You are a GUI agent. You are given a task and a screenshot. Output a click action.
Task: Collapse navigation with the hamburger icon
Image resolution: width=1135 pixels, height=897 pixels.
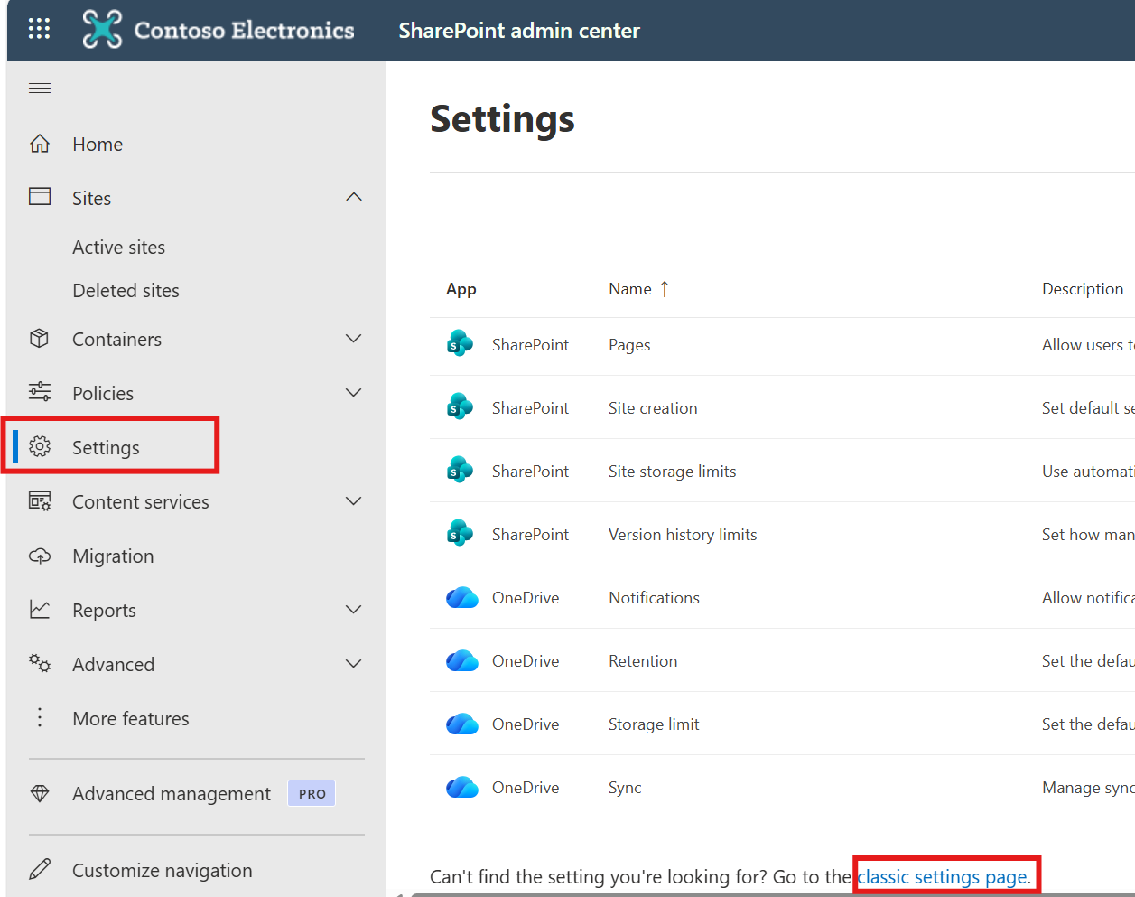(40, 88)
